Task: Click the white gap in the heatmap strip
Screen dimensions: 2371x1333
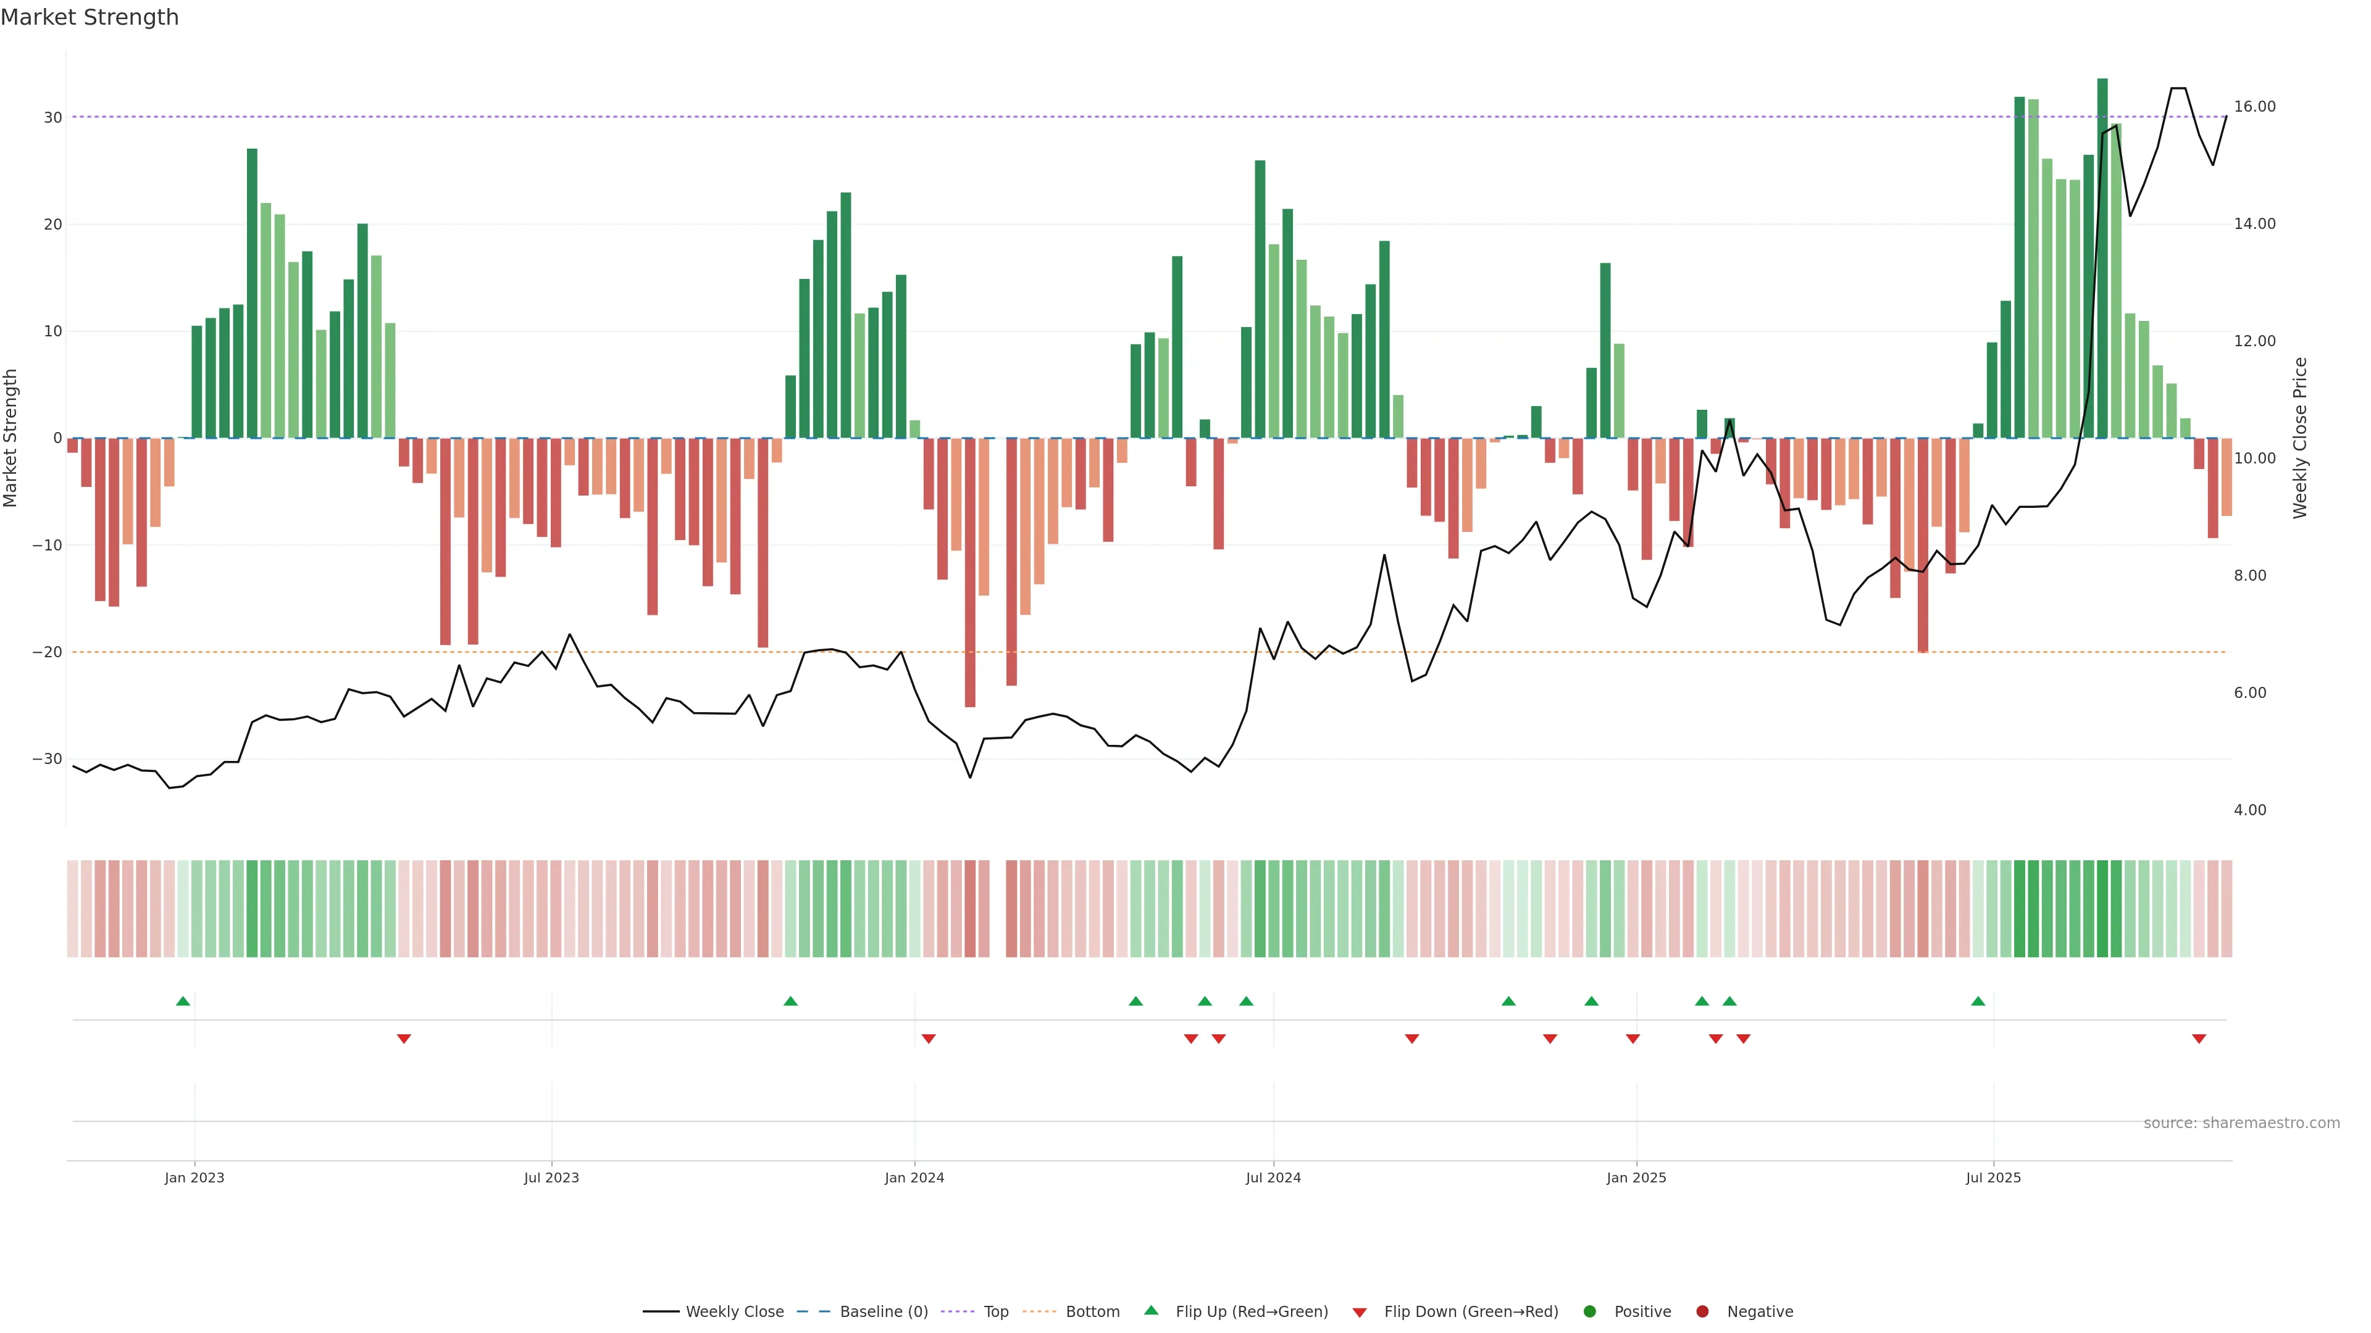Action: coord(998,908)
